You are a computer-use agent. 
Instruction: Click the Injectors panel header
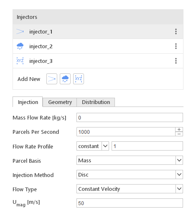pyautogui.click(x=98, y=17)
